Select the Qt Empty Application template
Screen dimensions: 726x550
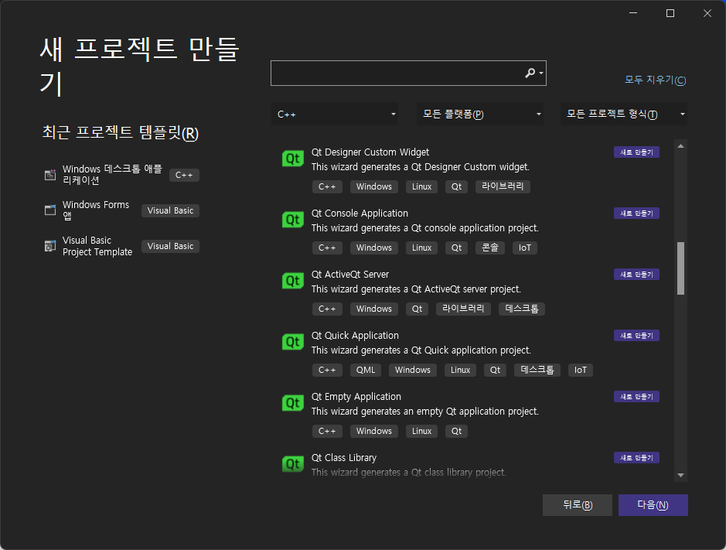point(472,414)
